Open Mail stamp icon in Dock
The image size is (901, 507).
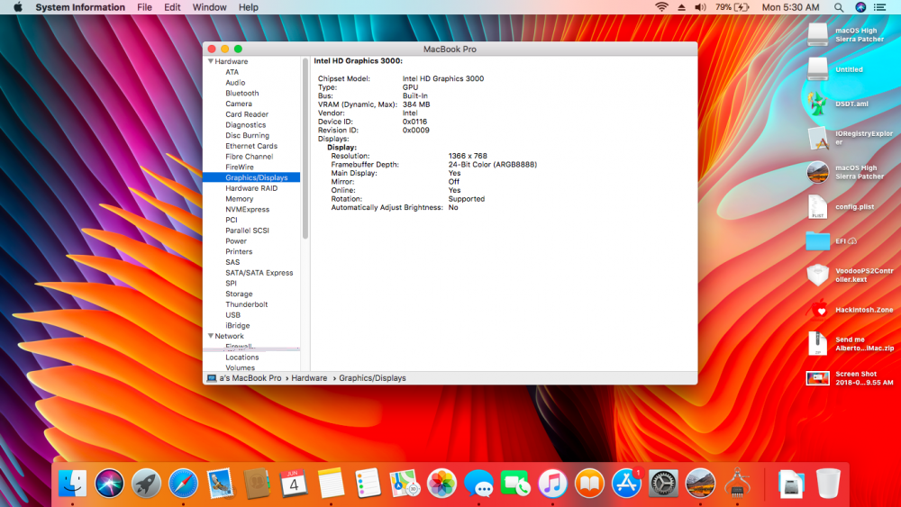tap(220, 483)
